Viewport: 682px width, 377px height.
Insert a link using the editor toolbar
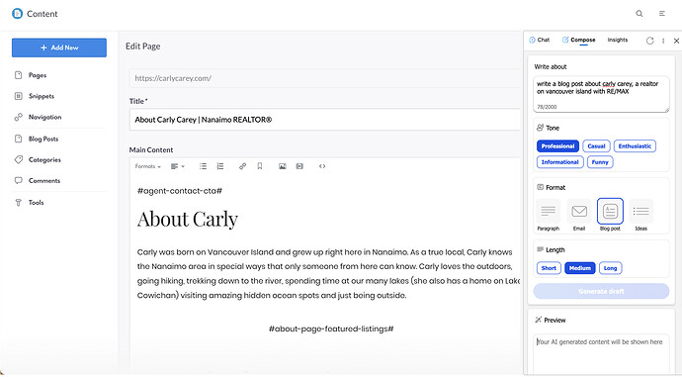tap(242, 166)
